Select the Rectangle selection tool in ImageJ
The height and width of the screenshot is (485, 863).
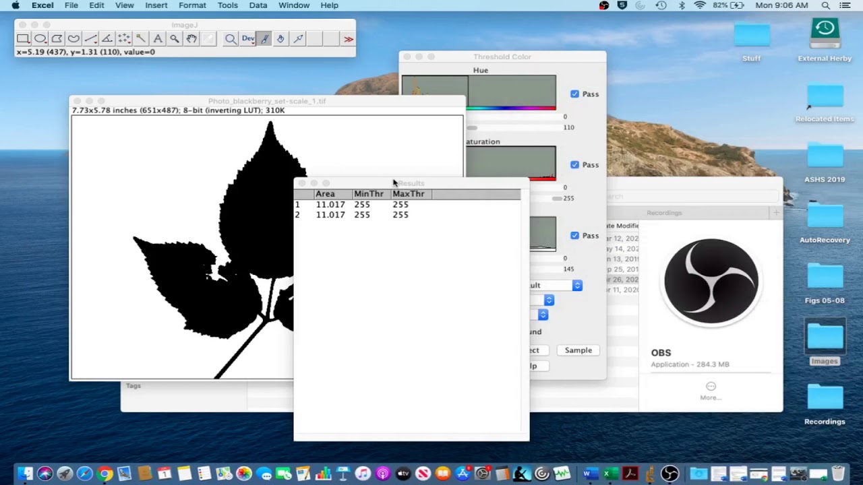[x=23, y=39]
